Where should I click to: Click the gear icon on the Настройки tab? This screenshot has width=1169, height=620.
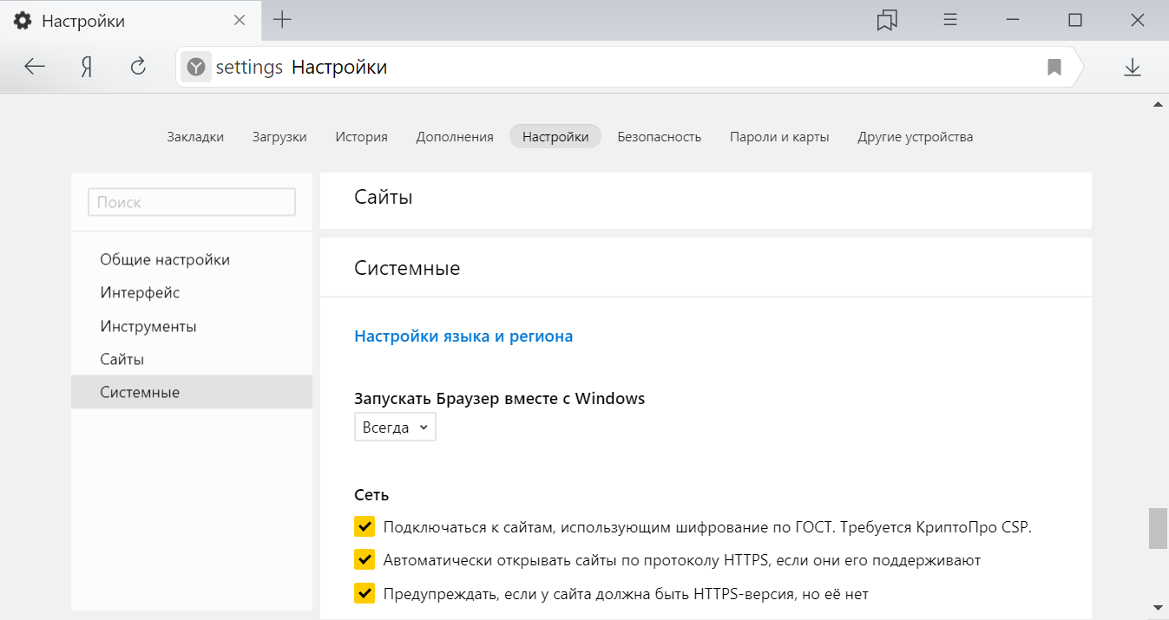click(22, 21)
